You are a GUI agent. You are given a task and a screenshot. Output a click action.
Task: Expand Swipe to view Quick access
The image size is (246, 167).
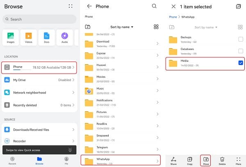click(70, 150)
